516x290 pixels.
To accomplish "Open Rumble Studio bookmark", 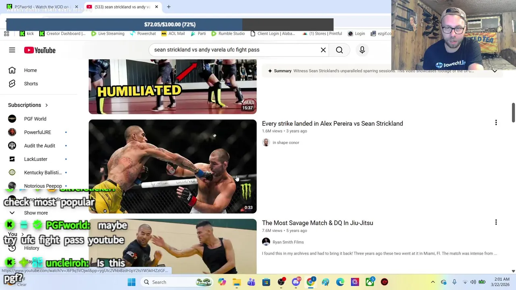I will coord(228,33).
